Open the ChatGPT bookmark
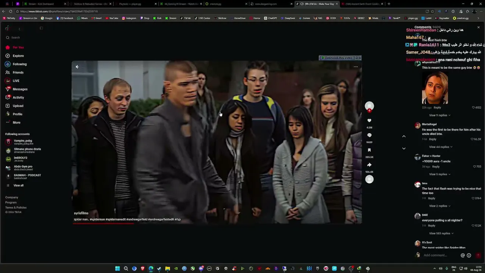 coord(271,18)
